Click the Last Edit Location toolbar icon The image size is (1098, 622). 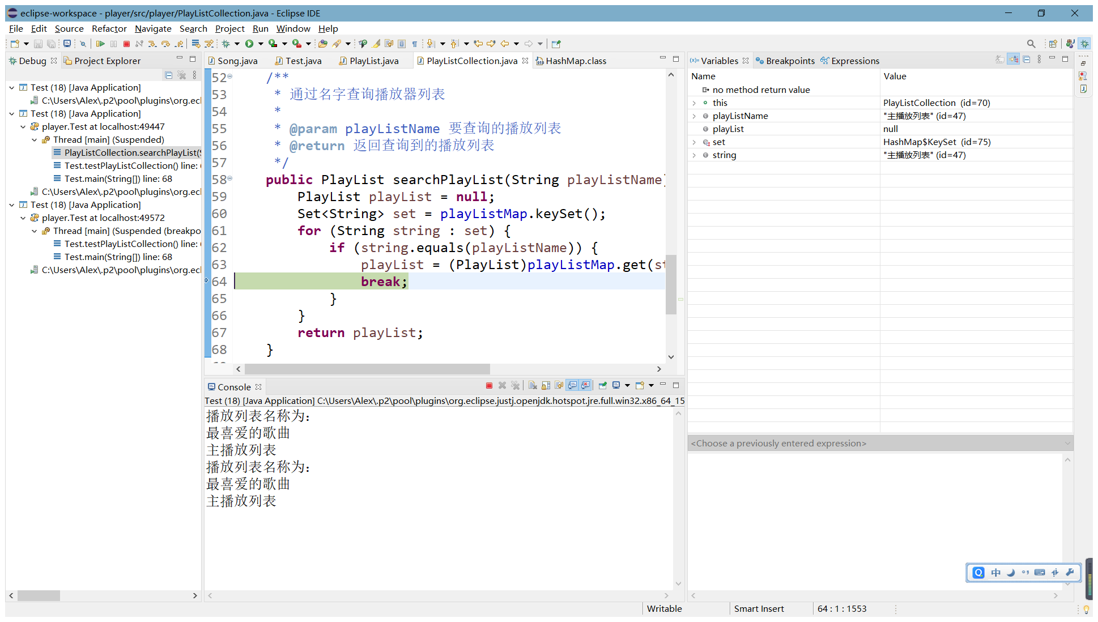[x=478, y=44]
